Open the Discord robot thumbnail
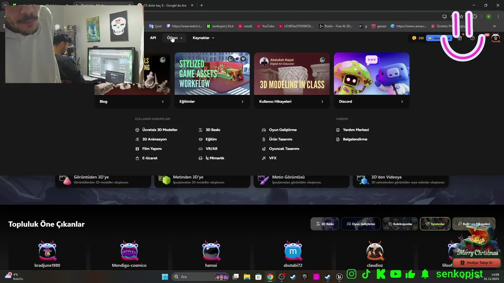 [371, 74]
